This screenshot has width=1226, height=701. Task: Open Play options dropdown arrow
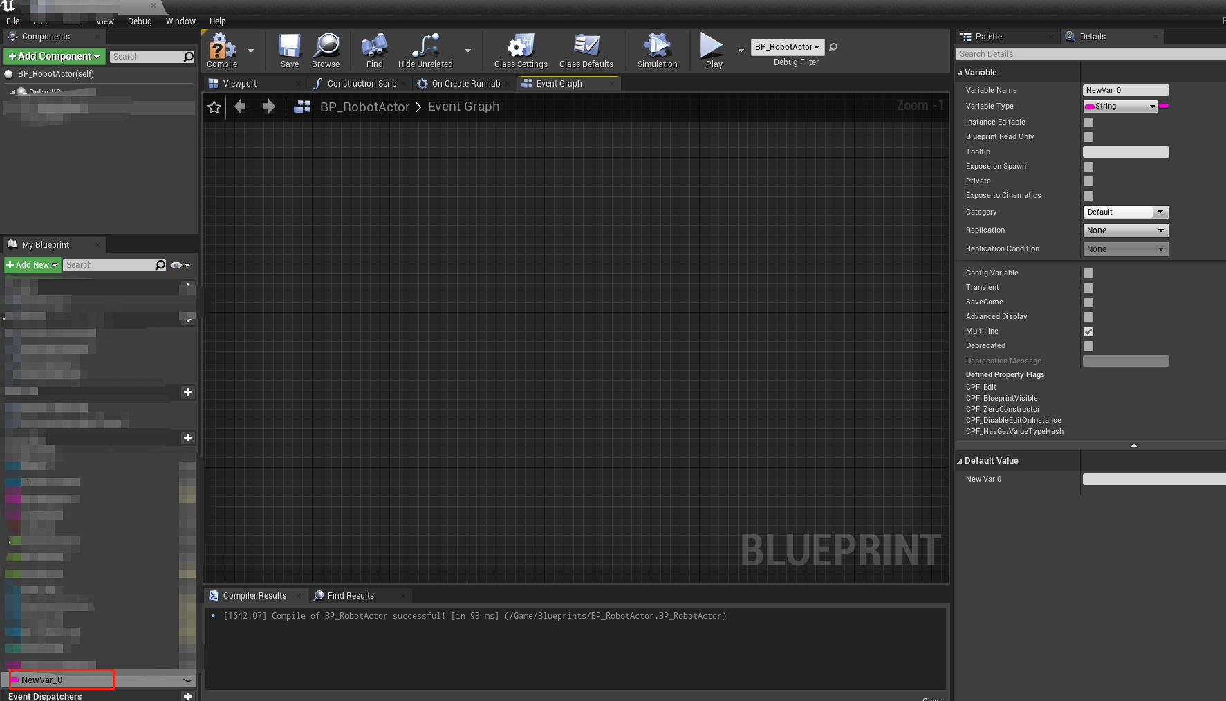[x=741, y=51]
